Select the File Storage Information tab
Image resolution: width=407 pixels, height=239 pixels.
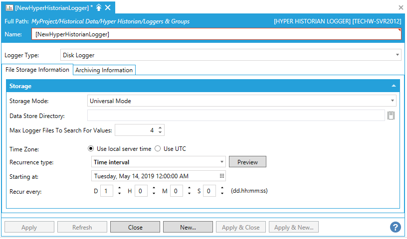tap(37, 70)
